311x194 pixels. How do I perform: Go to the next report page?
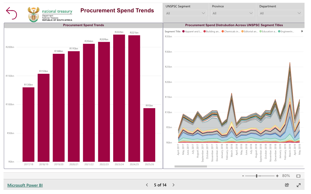pyautogui.click(x=173, y=185)
